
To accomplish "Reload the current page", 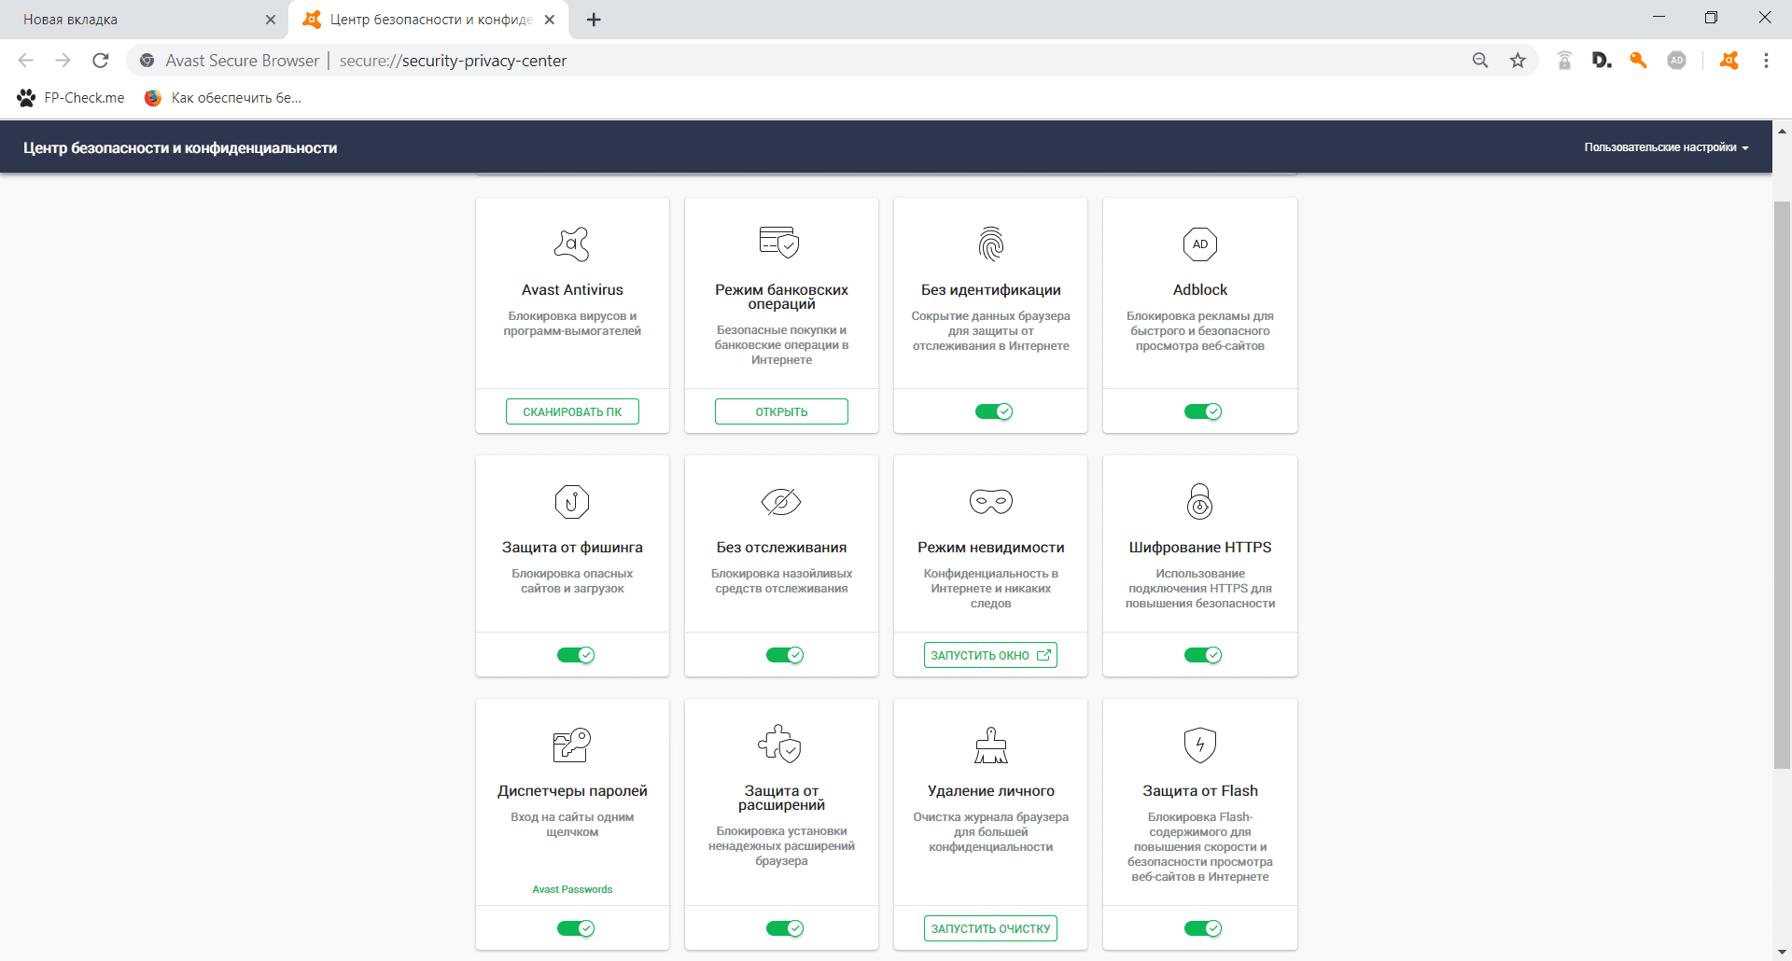I will point(101,61).
